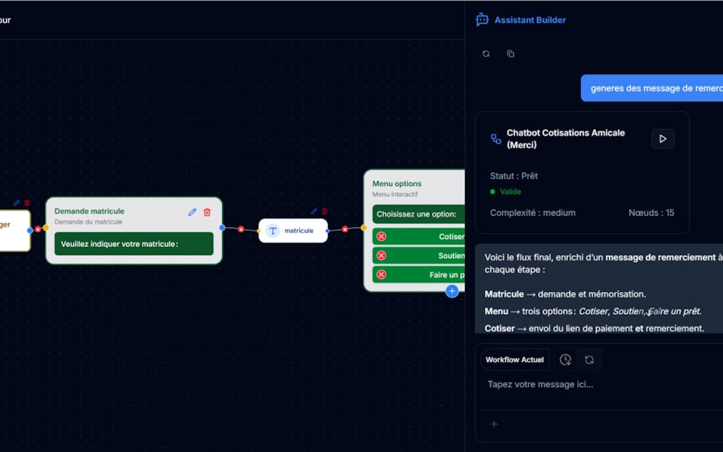The image size is (723, 452).
Task: Select the edit pencil on Demande matricule node
Action: pyautogui.click(x=192, y=212)
